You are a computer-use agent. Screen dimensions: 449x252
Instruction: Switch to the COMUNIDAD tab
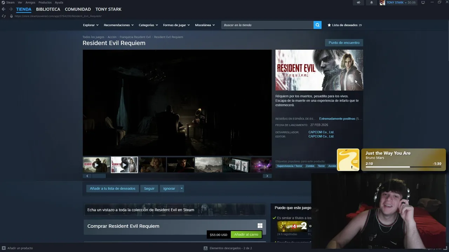tap(78, 9)
